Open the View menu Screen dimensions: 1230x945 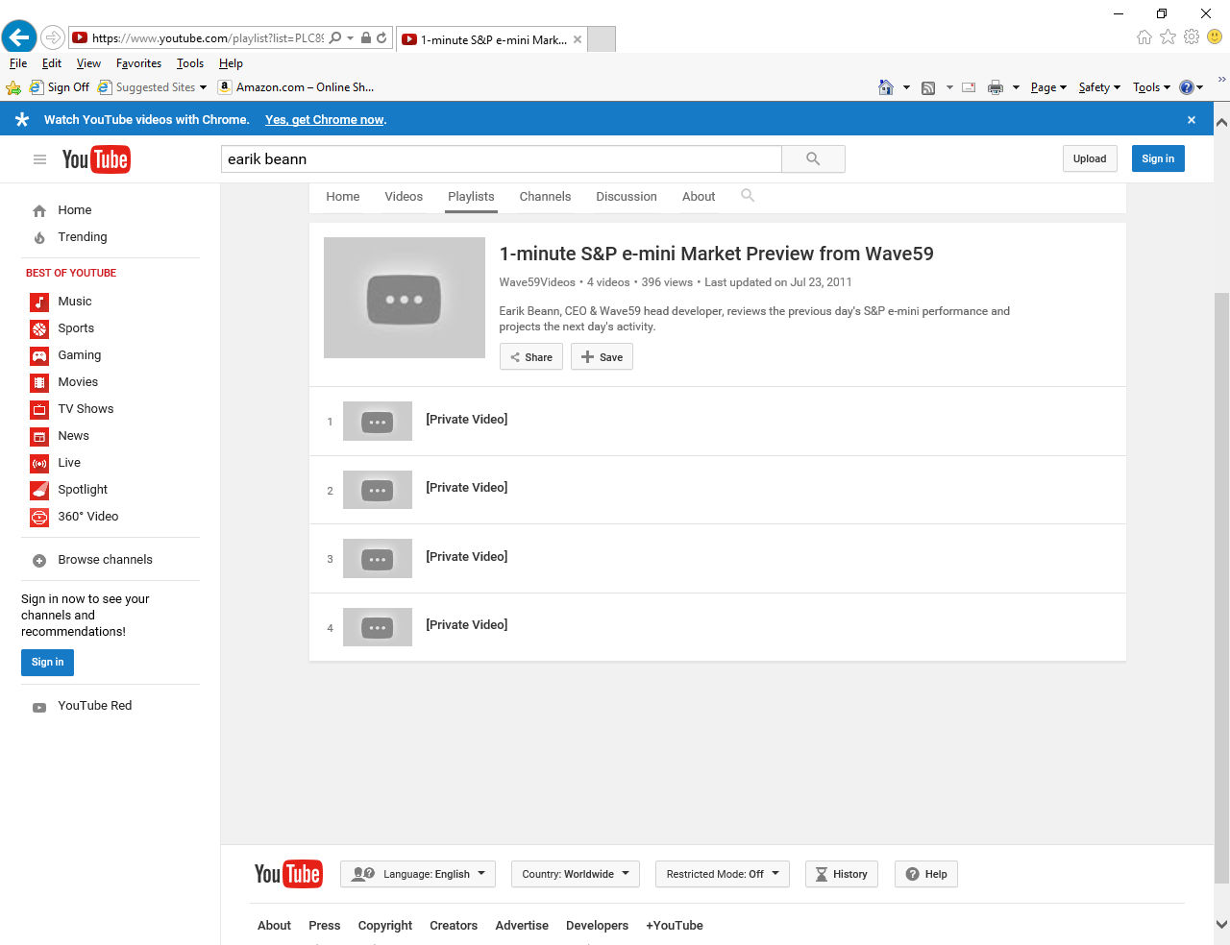coord(88,63)
